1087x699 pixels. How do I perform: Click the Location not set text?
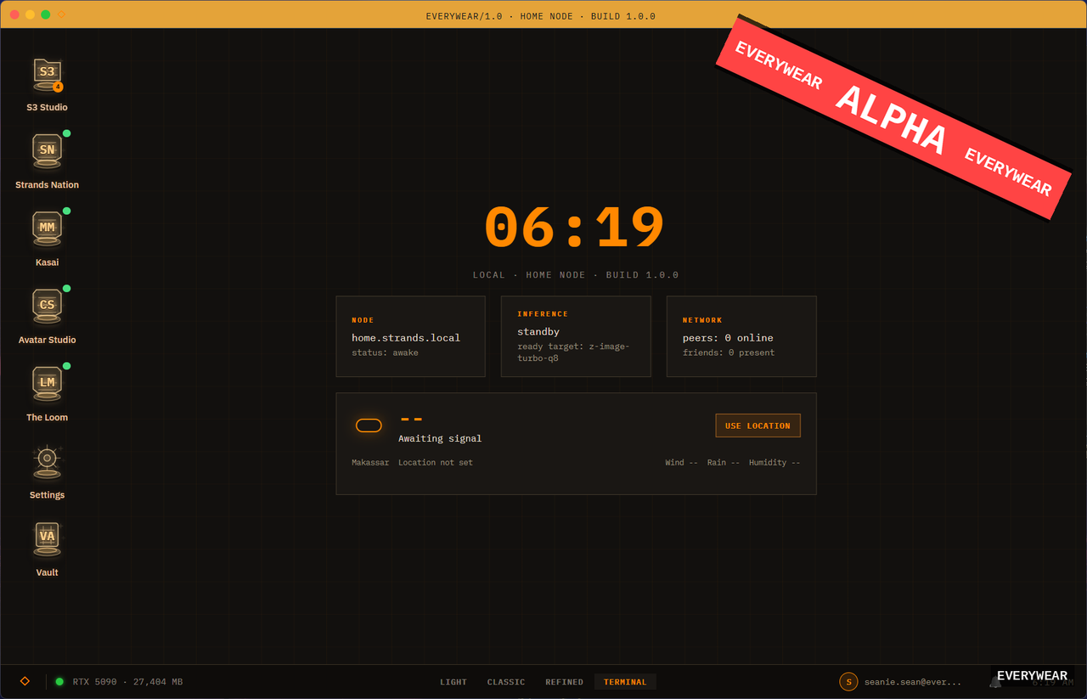coord(436,463)
